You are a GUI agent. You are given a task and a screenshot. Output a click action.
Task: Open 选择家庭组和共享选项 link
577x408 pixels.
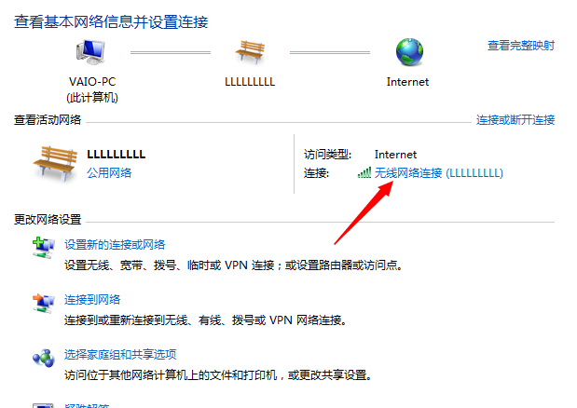pyautogui.click(x=120, y=354)
